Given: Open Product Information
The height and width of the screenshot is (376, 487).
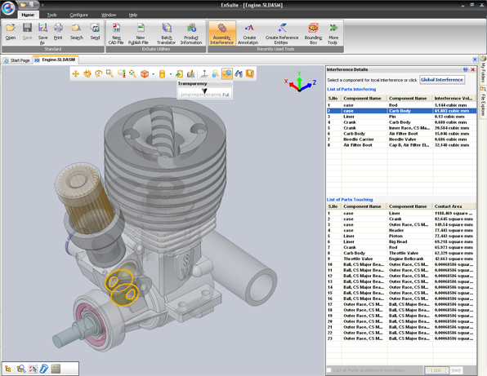Looking at the screenshot, I should click(191, 33).
